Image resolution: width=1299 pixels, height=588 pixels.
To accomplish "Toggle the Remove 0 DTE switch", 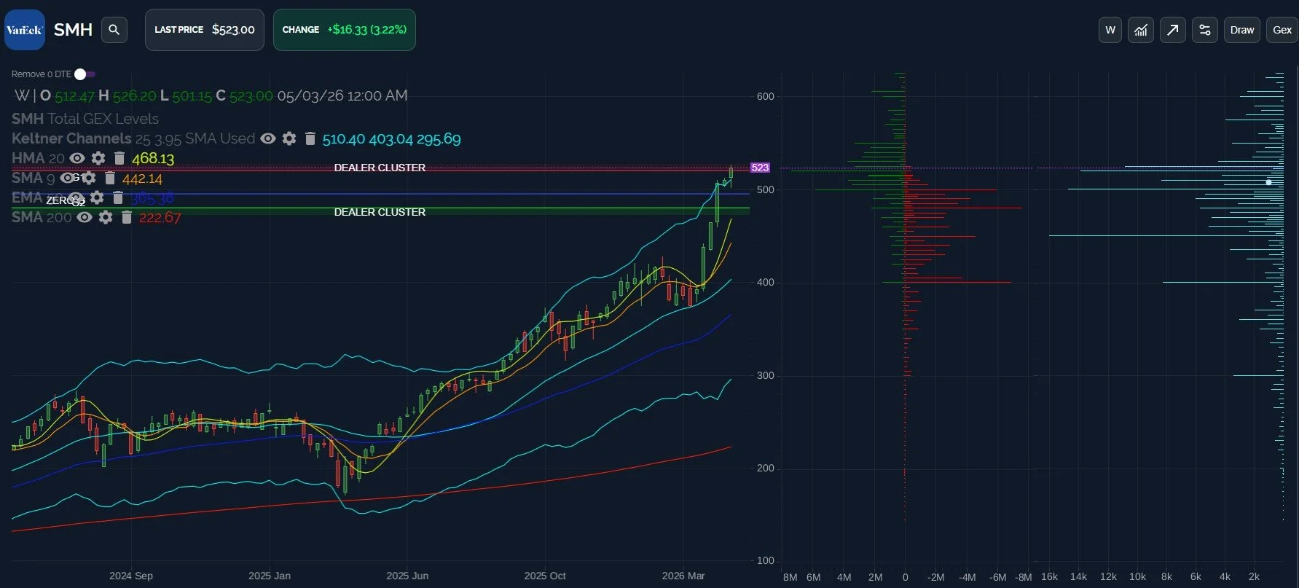I will (85, 74).
